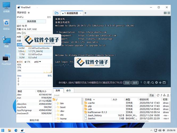
Task: Switch to the 文件 tab
Action: (x=58, y=90)
